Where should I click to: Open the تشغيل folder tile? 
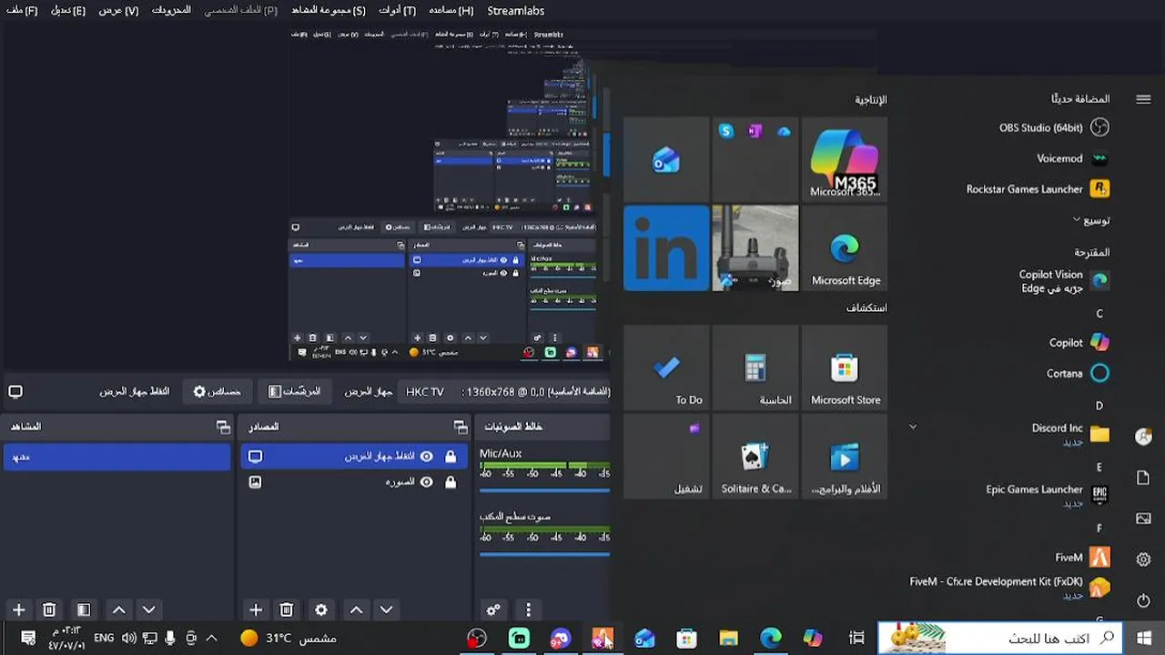click(666, 457)
